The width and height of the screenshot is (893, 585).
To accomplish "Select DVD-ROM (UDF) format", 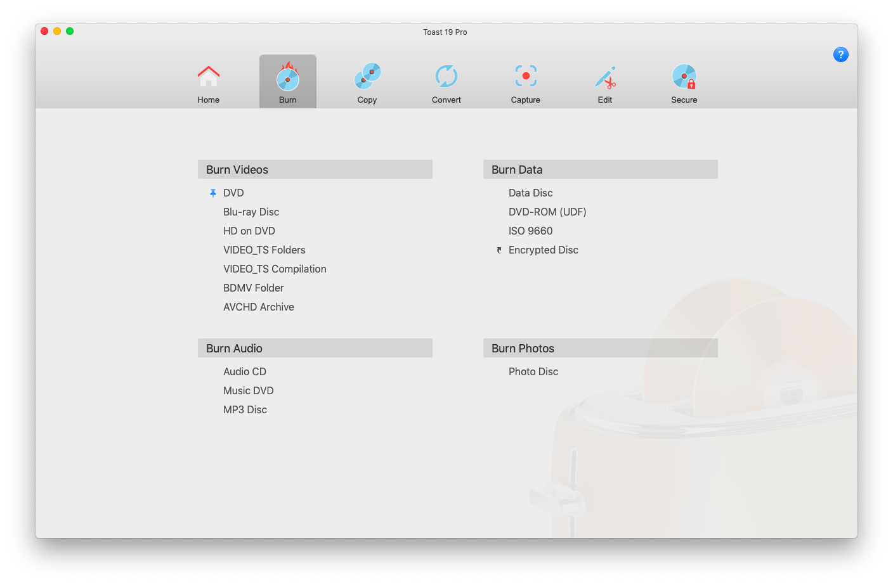I will click(547, 212).
